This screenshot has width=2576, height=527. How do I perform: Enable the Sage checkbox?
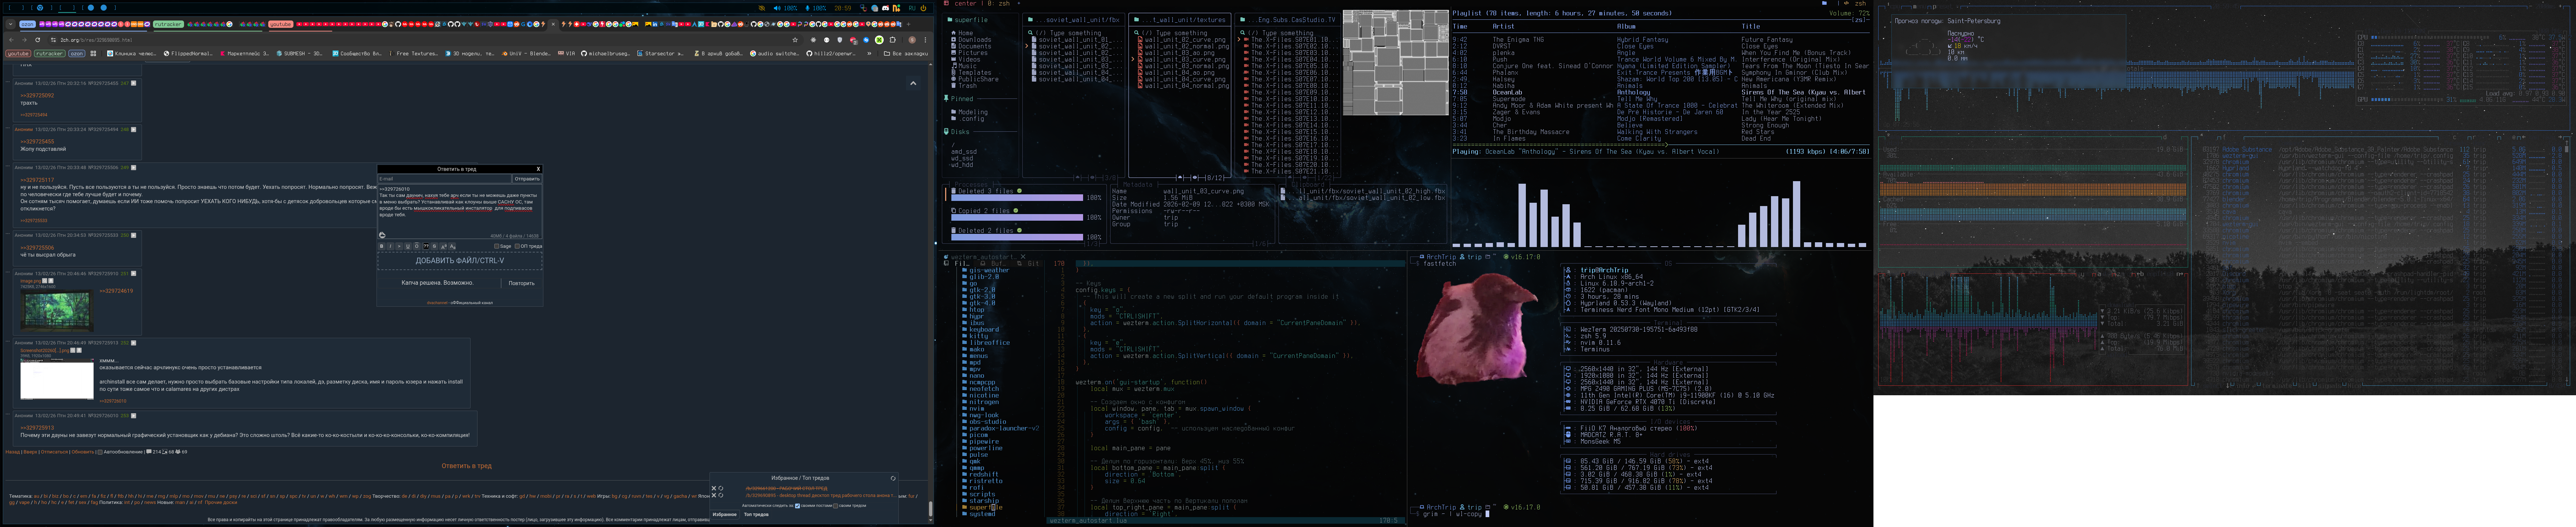pos(497,246)
